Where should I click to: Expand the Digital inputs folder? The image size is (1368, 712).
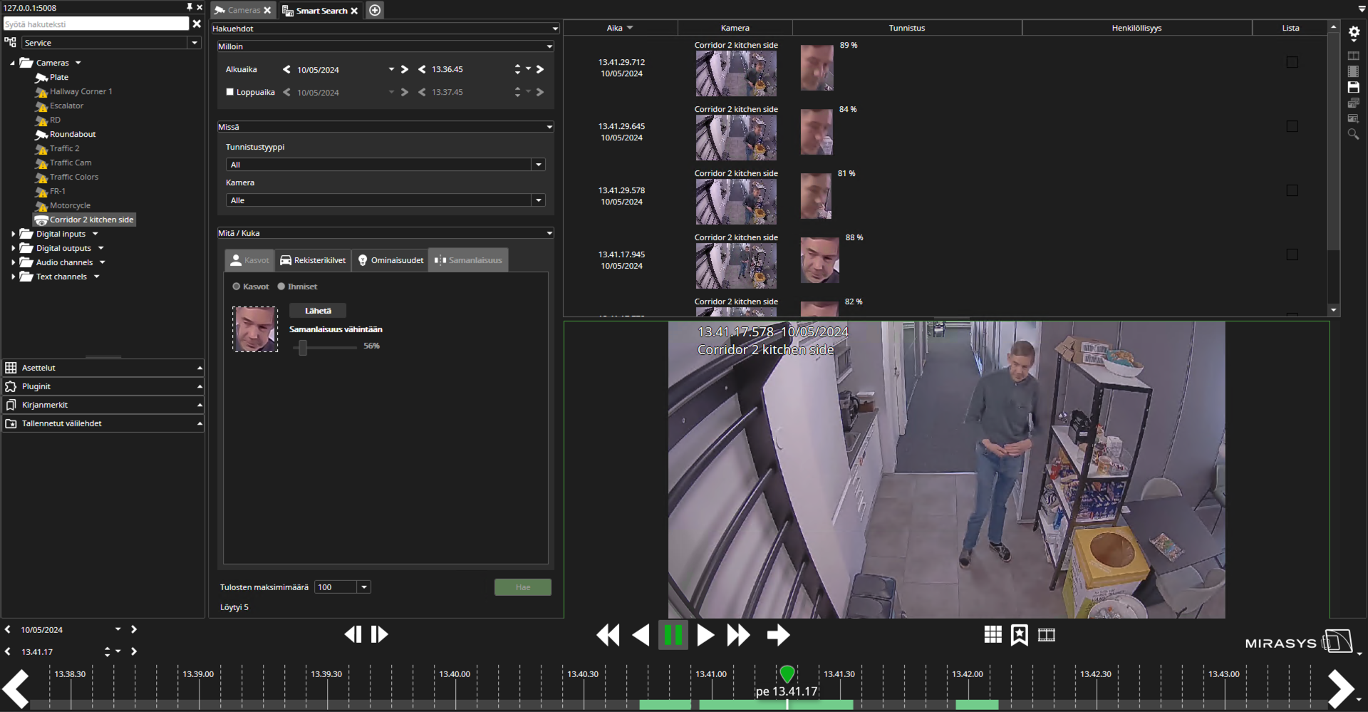pos(14,234)
